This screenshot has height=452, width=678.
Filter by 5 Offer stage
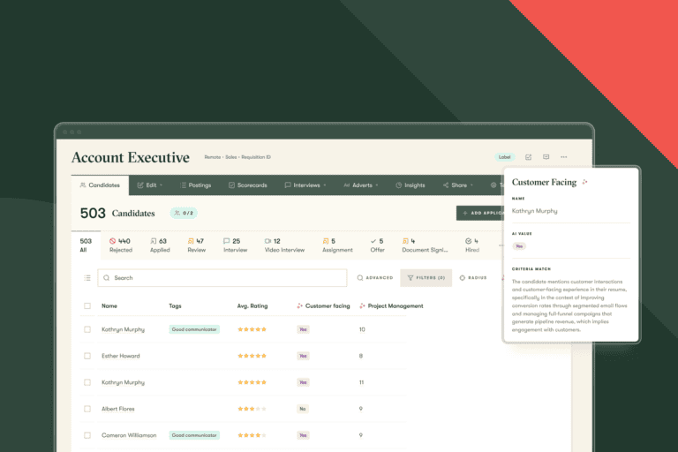coord(377,245)
